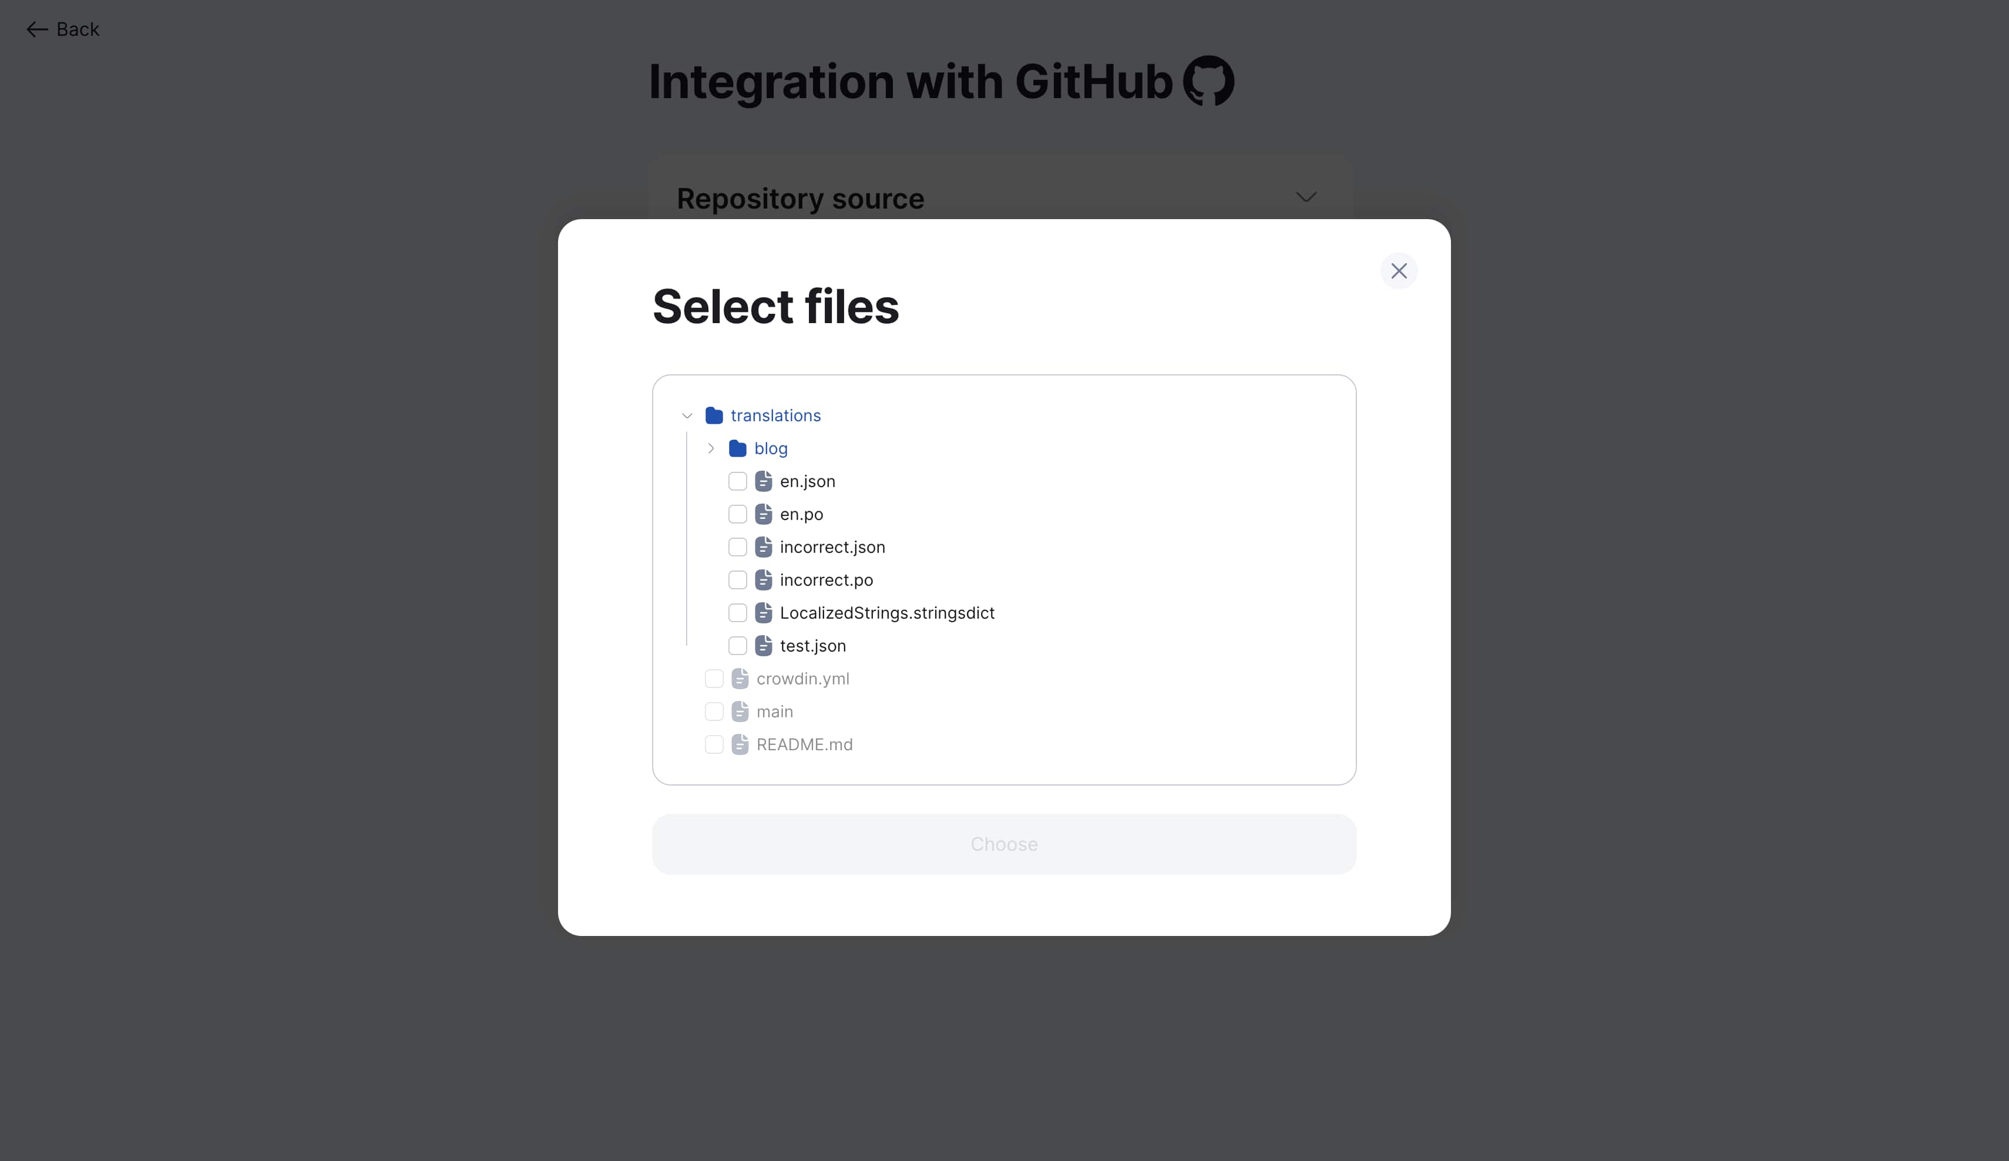Click the en.po file icon
The height and width of the screenshot is (1161, 2009).
[764, 514]
